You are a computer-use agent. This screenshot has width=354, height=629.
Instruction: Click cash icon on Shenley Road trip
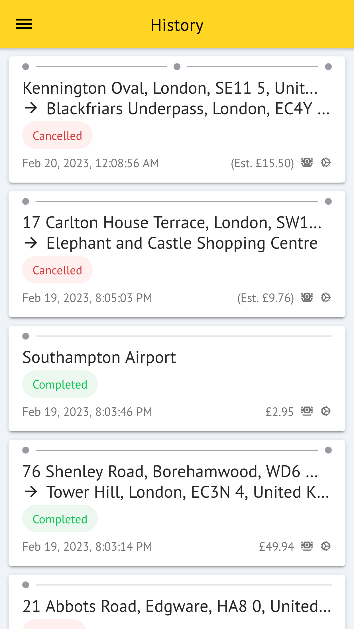(307, 546)
